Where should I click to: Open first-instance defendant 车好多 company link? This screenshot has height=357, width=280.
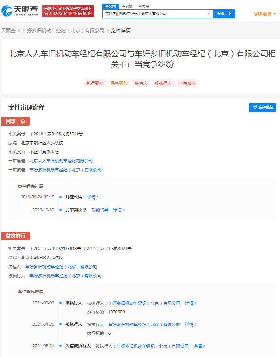[x=66, y=170]
